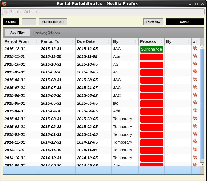
Task: Remove the 2015-09-01 row via delete icon
Action: click(195, 72)
